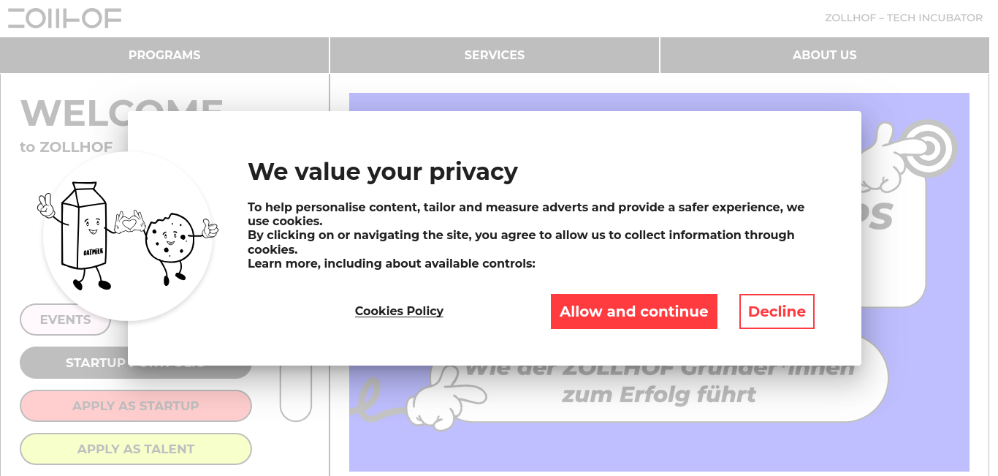Click the EVENTS pill button

click(65, 320)
